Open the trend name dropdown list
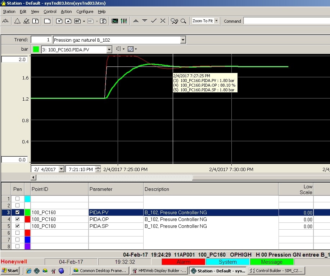 point(183,40)
